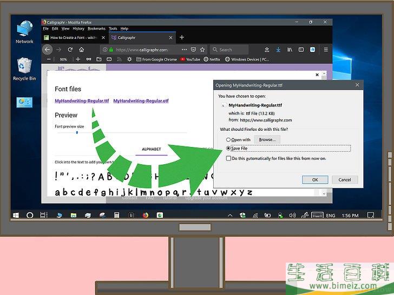Open the YouTube bookmark
Image resolution: width=394 pixels, height=295 pixels.
(190, 59)
